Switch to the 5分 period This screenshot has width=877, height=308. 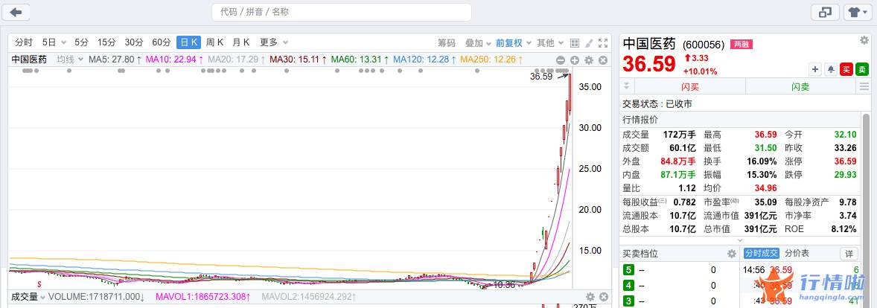[x=82, y=42]
